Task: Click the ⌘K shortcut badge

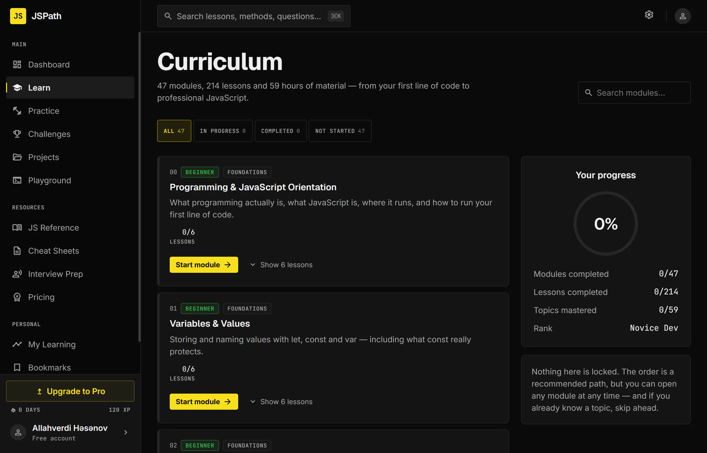Action: click(x=336, y=16)
